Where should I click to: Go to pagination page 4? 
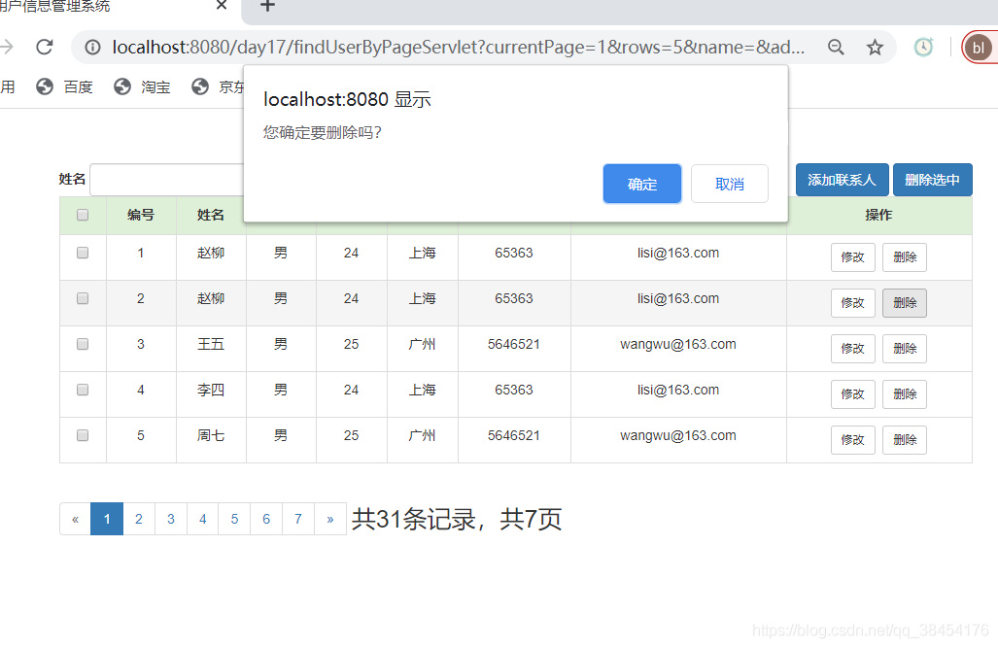(202, 519)
